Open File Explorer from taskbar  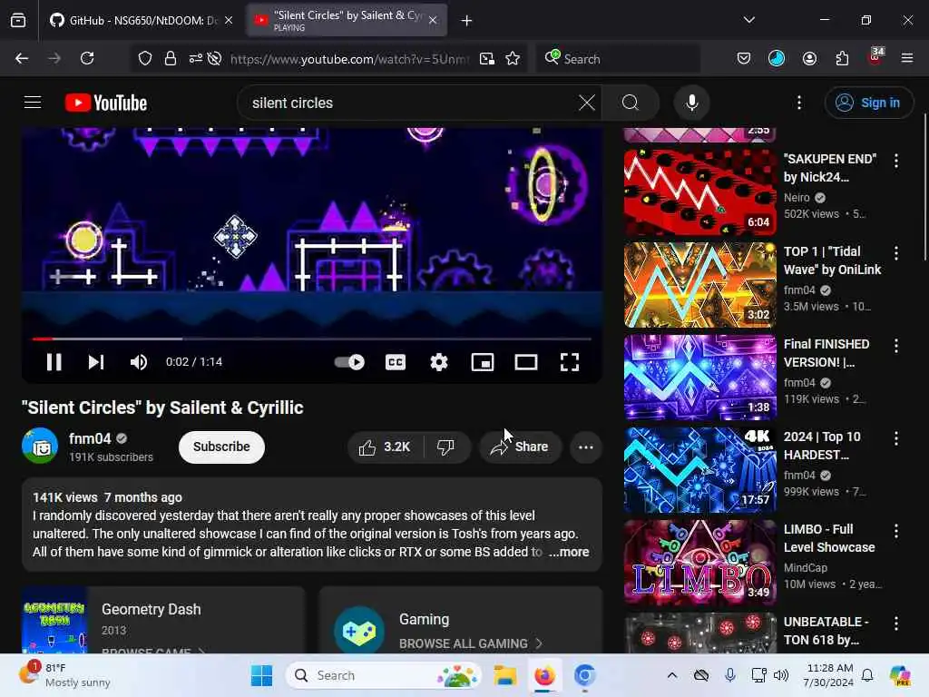[x=505, y=675]
